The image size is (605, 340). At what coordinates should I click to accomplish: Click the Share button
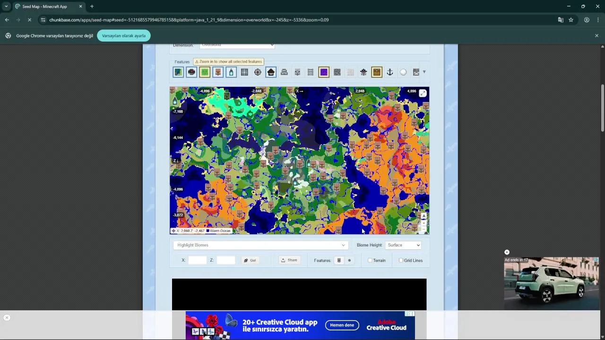(x=289, y=260)
